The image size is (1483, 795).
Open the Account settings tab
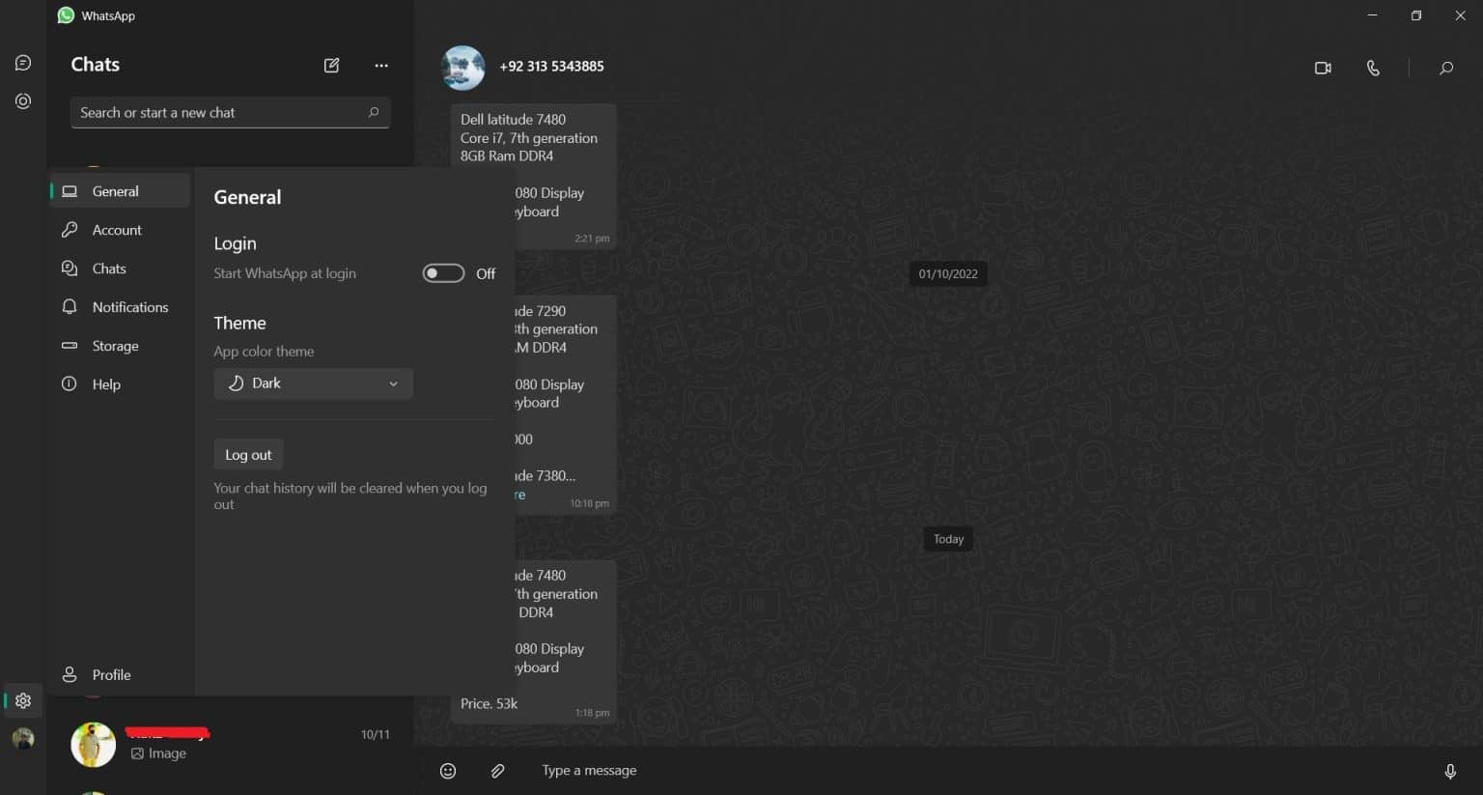pyautogui.click(x=117, y=230)
